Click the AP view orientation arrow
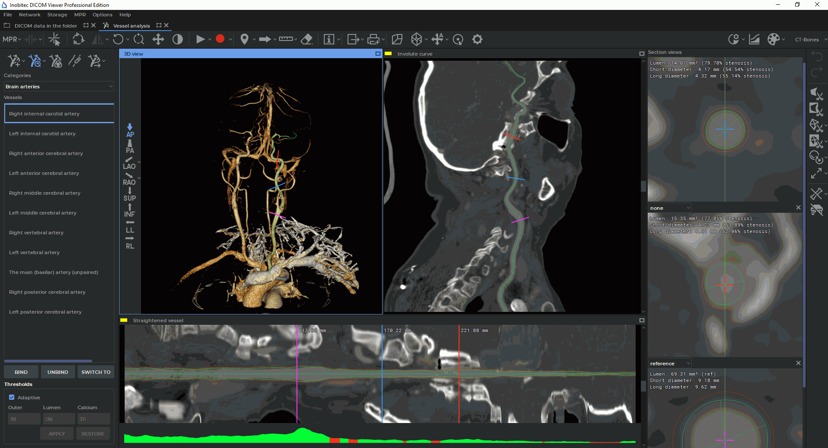This screenshot has height=448, width=828. (x=130, y=131)
